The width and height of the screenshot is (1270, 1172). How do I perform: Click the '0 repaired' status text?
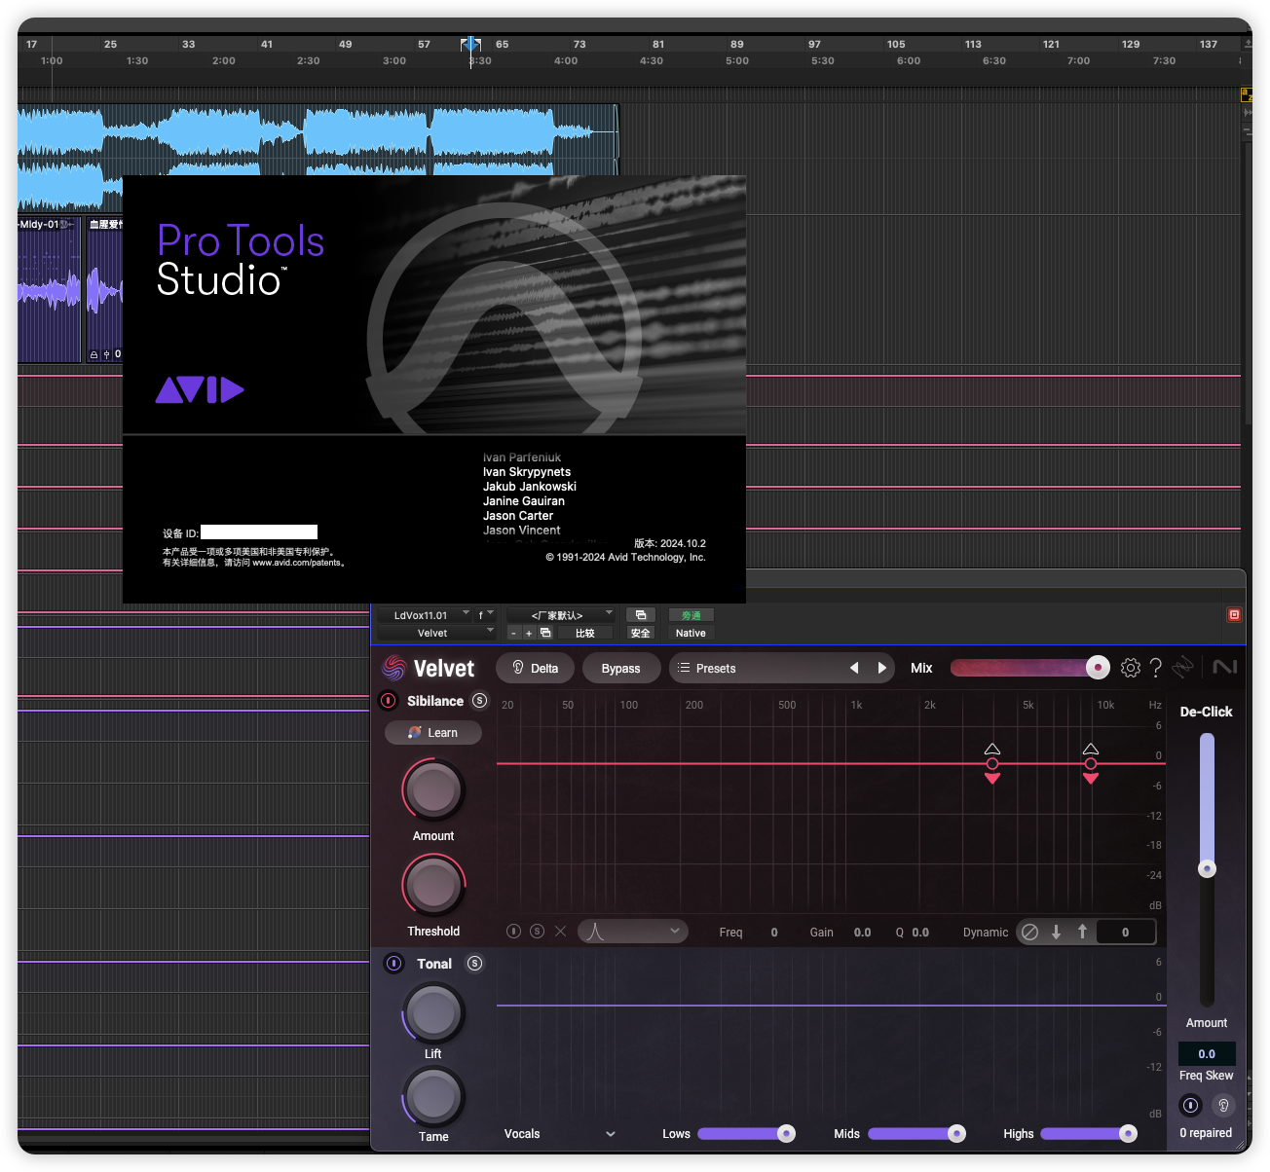[1206, 1133]
